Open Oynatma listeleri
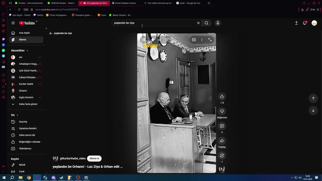Viewport: 322px width, 181px height. (x=26, y=128)
